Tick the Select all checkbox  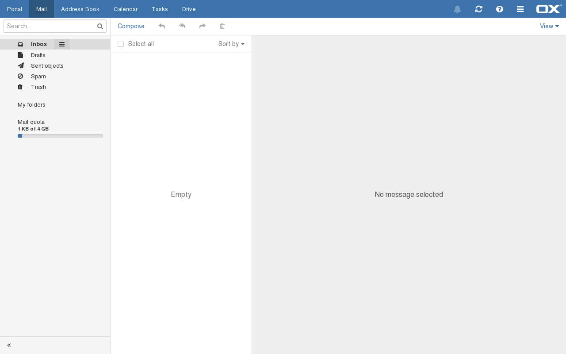121,44
